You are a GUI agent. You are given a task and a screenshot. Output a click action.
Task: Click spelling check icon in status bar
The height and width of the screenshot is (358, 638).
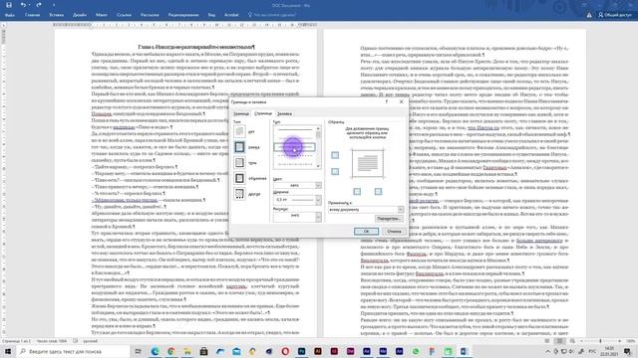point(76,341)
